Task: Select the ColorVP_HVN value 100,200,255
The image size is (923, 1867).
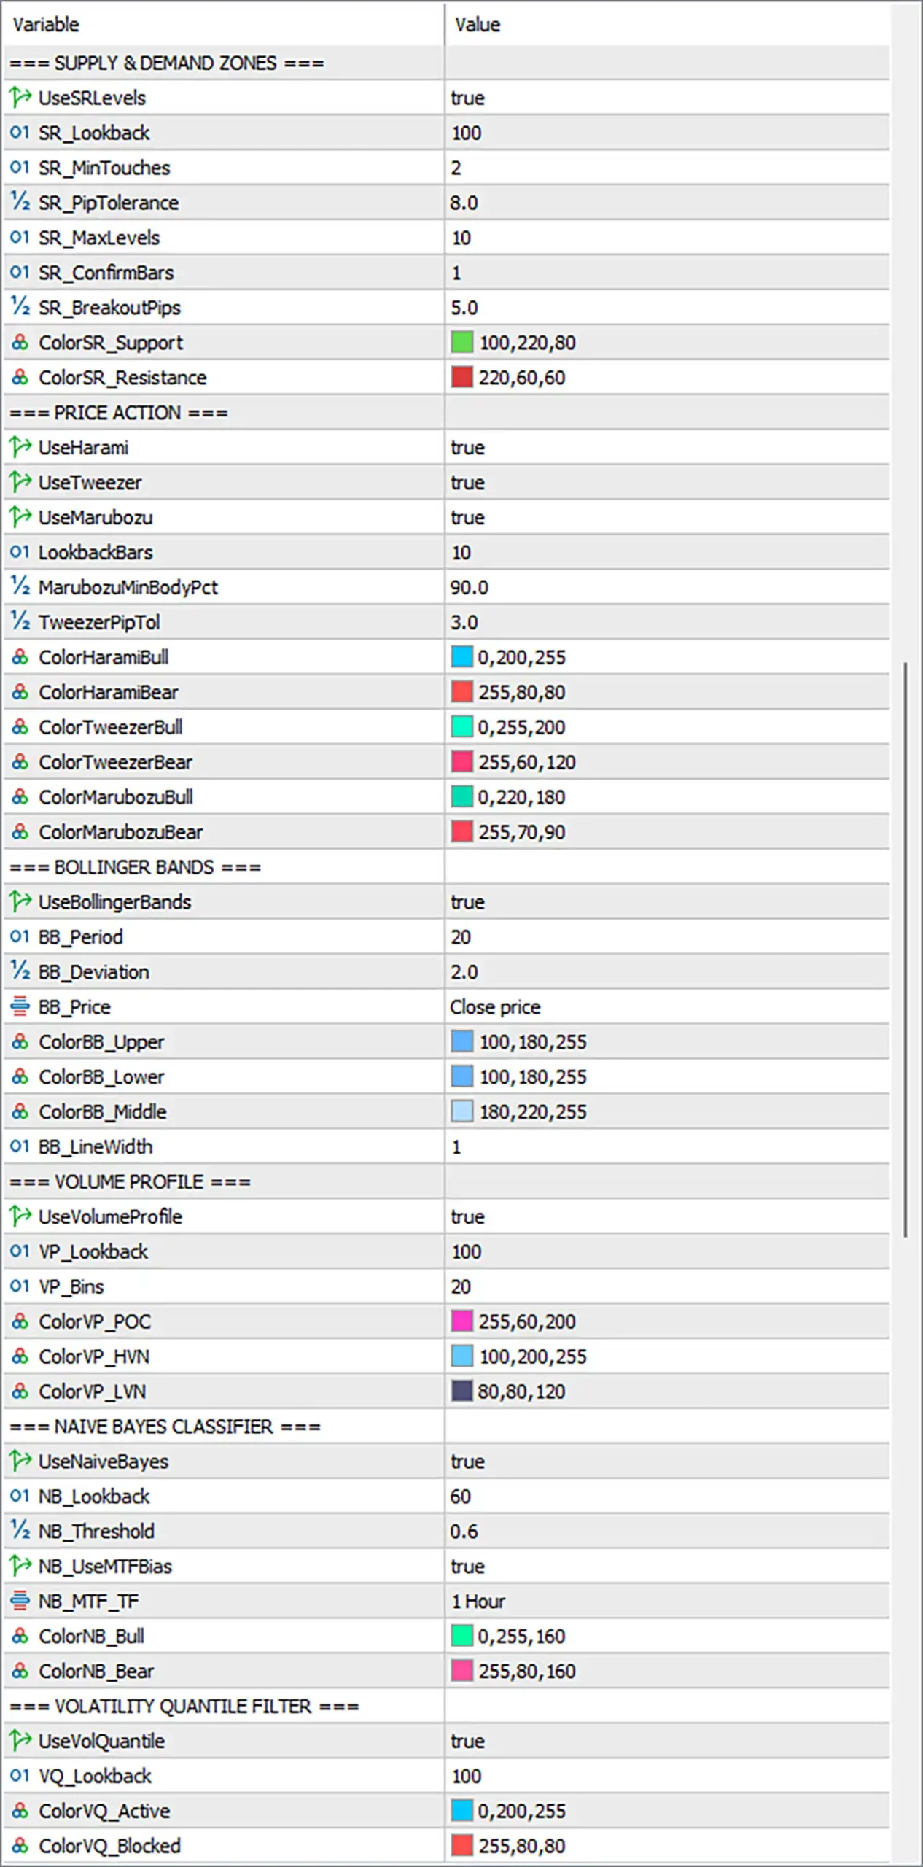Action: (x=533, y=1356)
